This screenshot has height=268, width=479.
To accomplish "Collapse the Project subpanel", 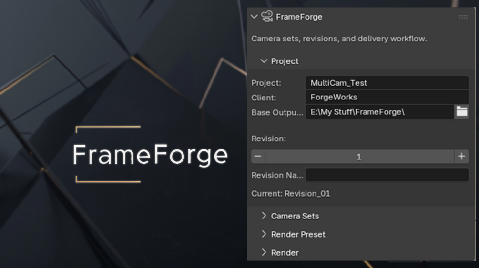I will (264, 61).
